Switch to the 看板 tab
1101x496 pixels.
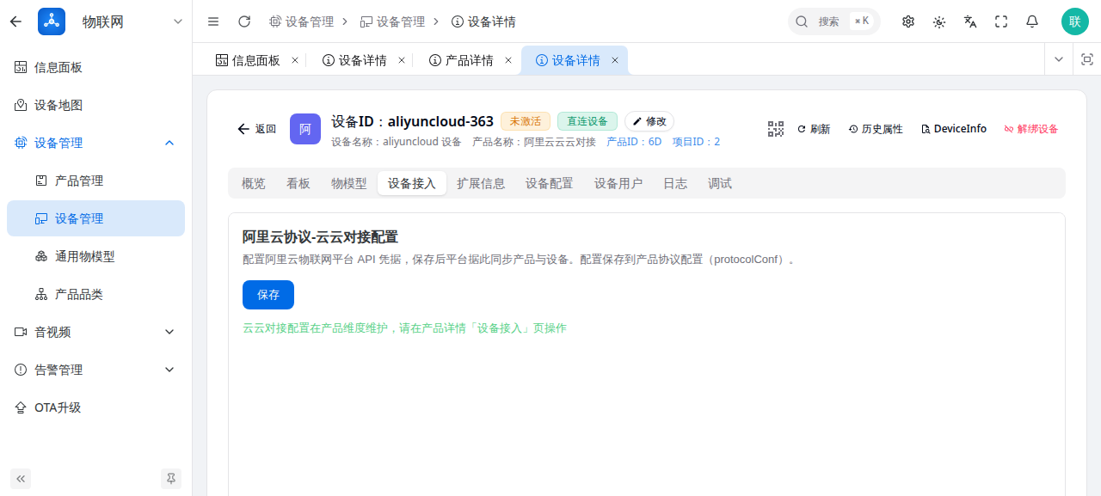(x=298, y=183)
